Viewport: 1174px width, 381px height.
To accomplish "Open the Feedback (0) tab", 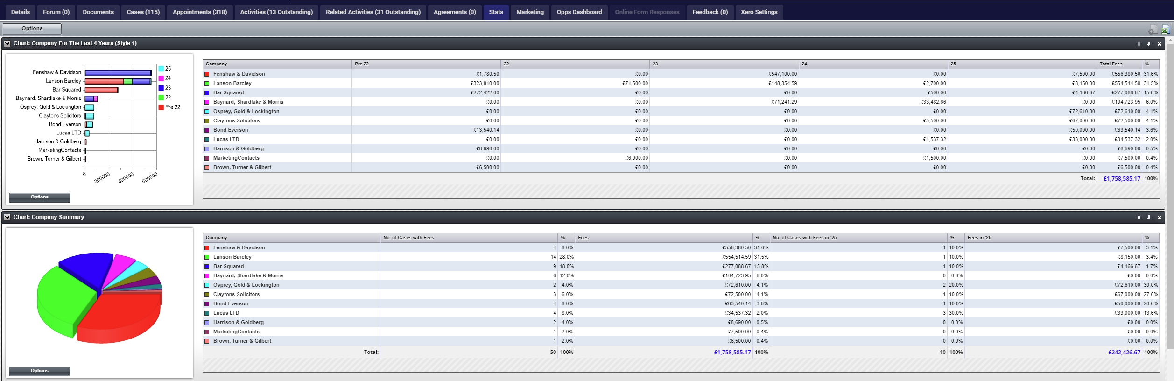I will tap(710, 12).
